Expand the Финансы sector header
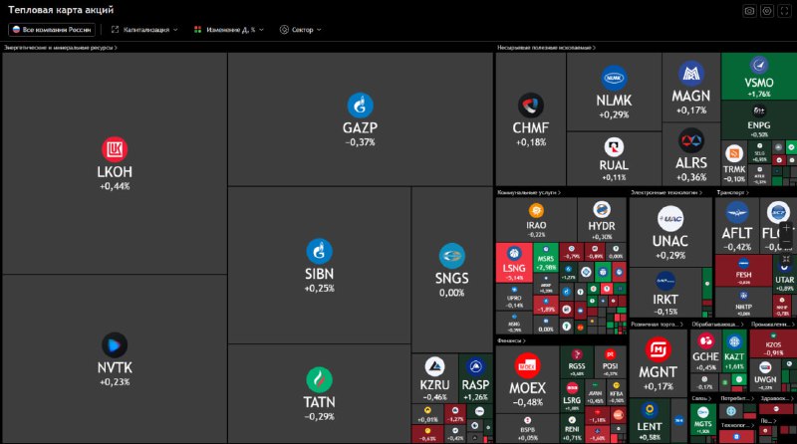Image resolution: width=797 pixels, height=444 pixels. point(511,340)
